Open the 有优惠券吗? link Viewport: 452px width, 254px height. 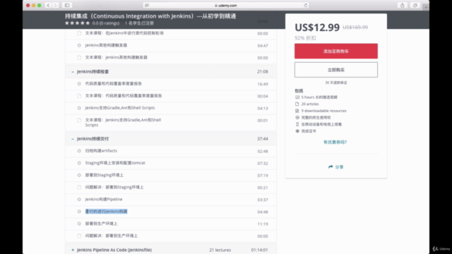[x=335, y=142]
